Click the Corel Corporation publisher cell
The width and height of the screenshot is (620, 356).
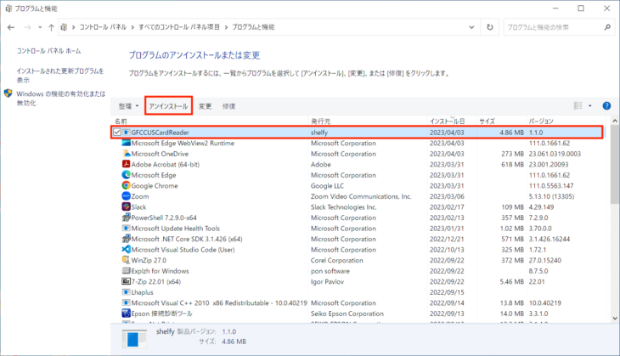(337, 260)
